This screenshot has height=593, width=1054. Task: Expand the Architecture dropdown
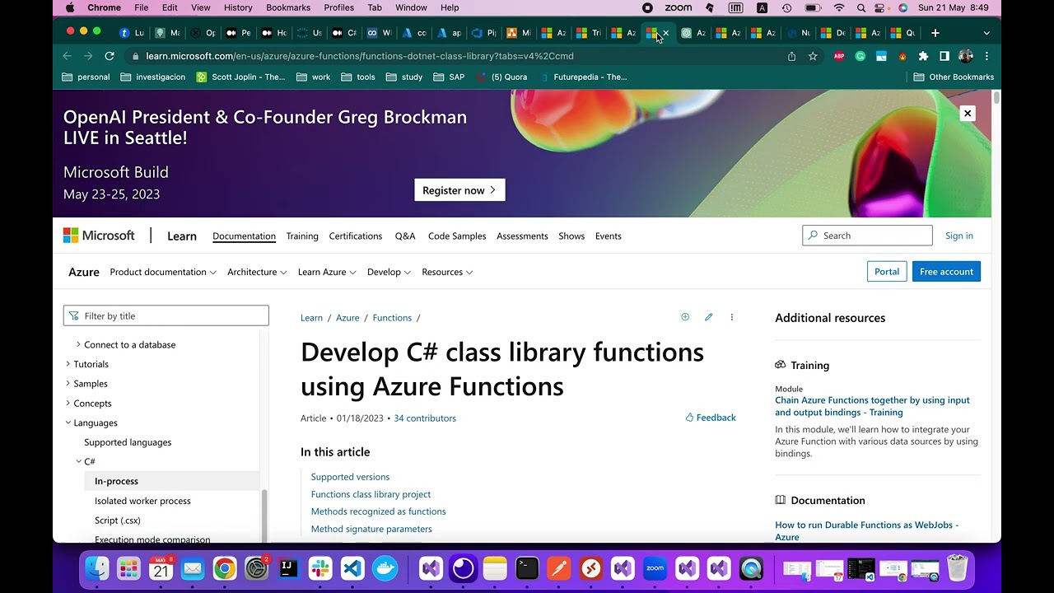(x=257, y=272)
